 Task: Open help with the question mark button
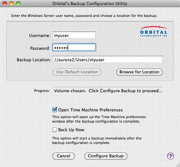[x=171, y=156]
